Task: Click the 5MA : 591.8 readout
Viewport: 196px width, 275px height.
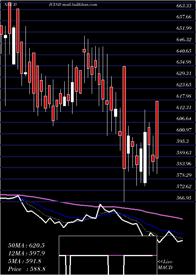Action: (x=24, y=261)
